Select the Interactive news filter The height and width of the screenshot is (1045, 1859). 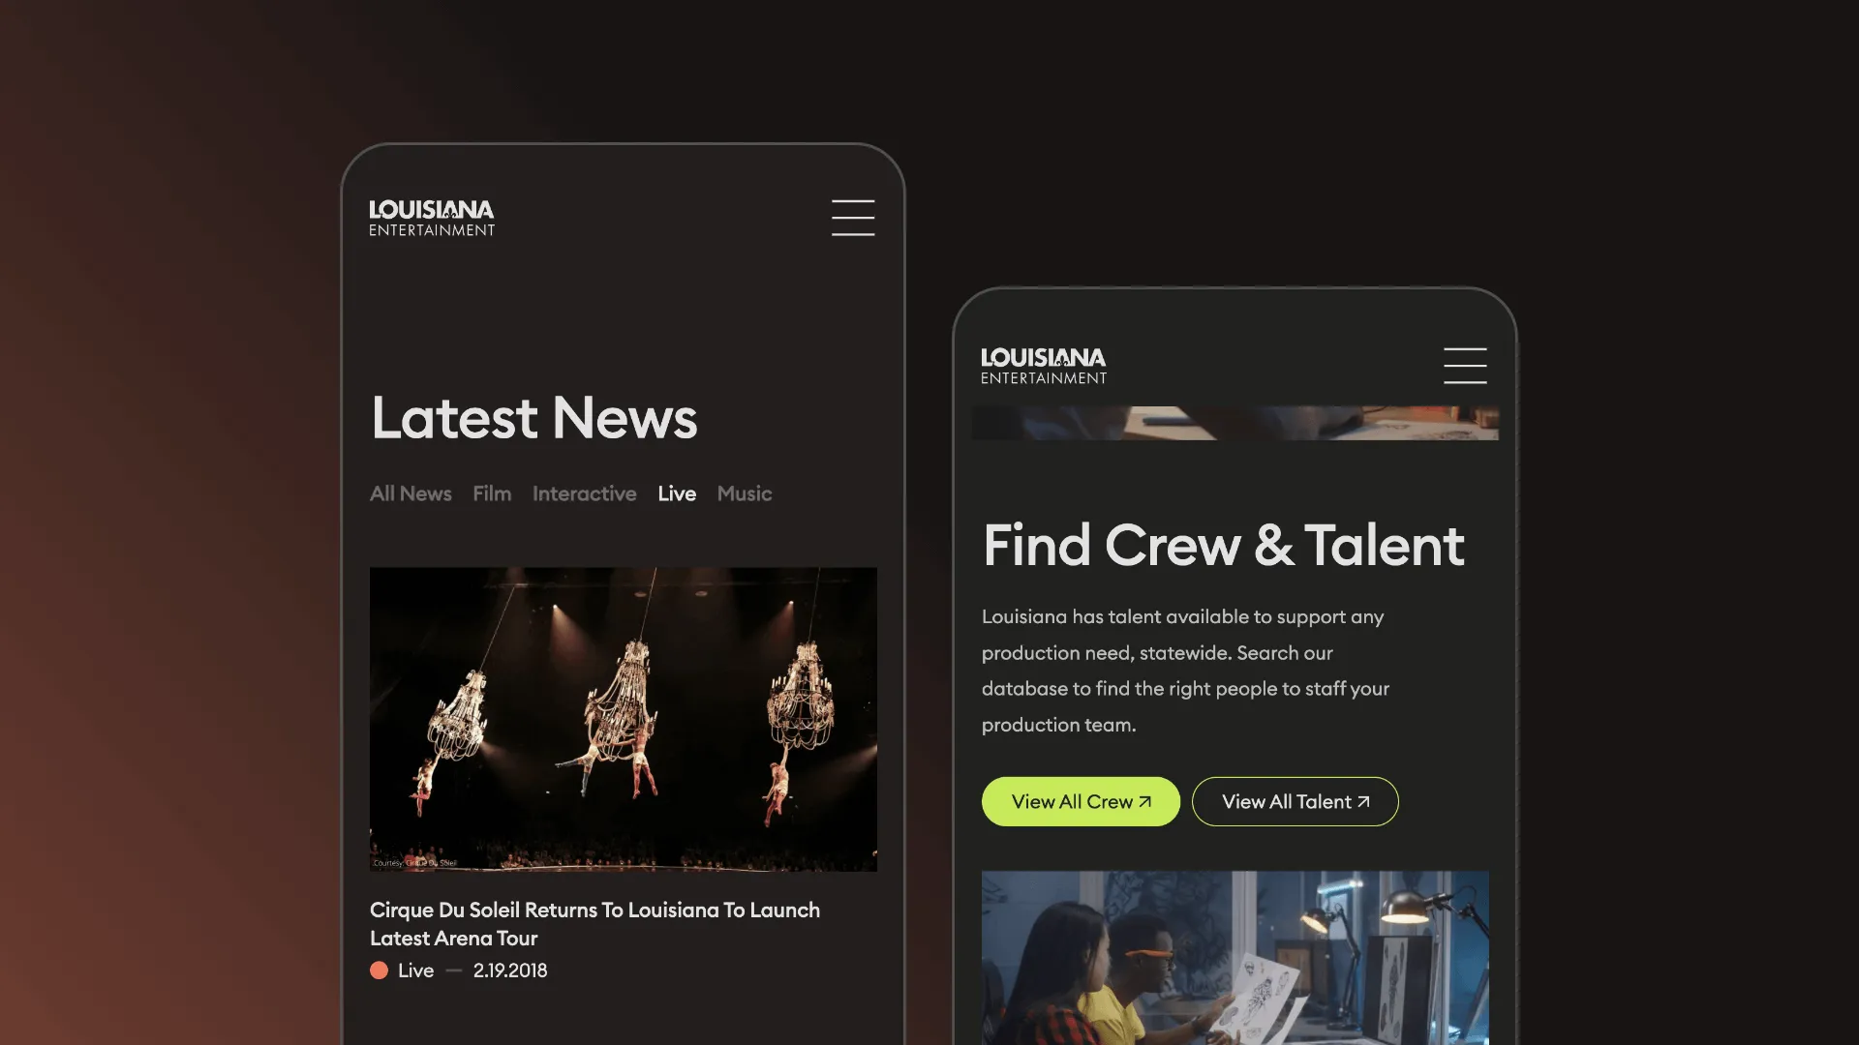[x=584, y=493]
